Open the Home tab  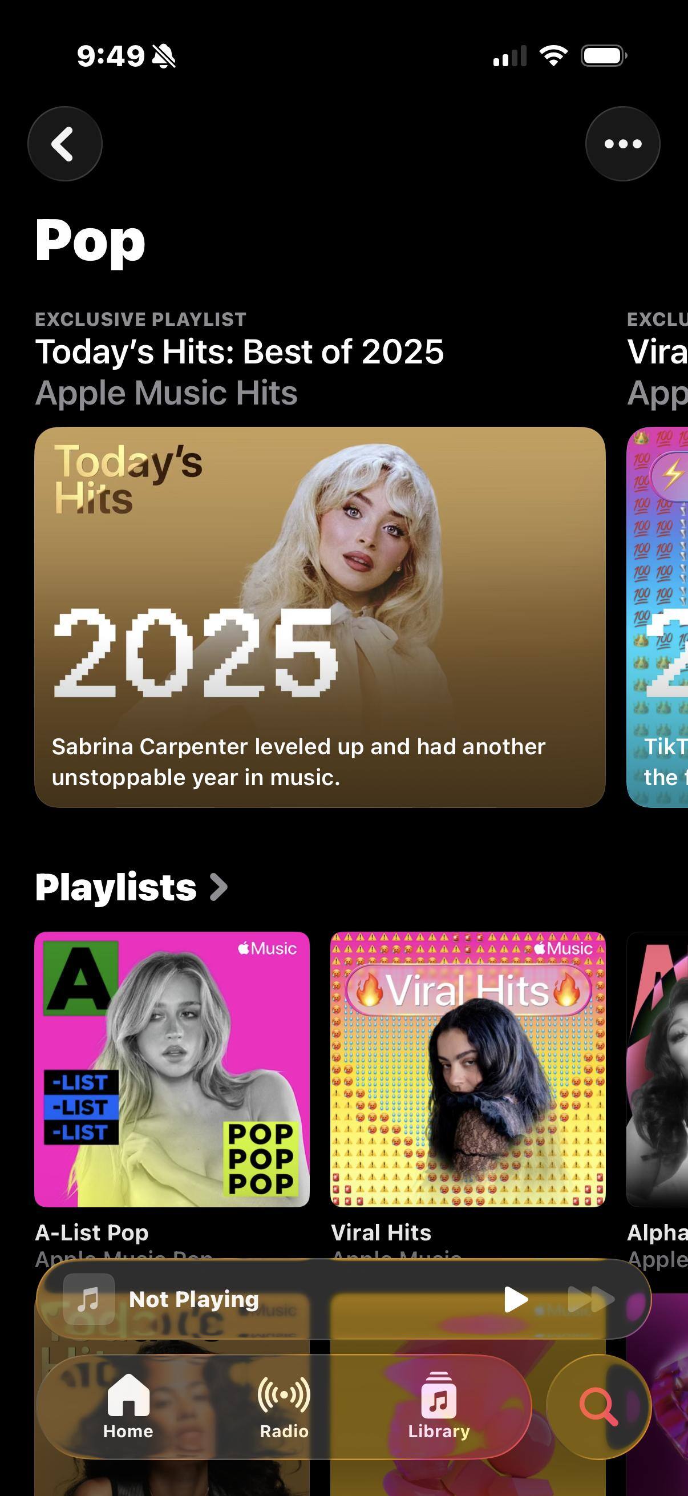tap(128, 1406)
